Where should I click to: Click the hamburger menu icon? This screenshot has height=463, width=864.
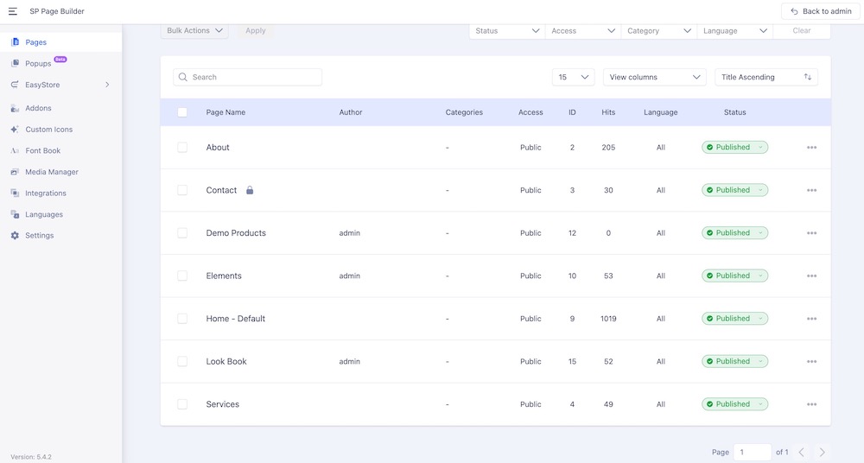coord(13,11)
